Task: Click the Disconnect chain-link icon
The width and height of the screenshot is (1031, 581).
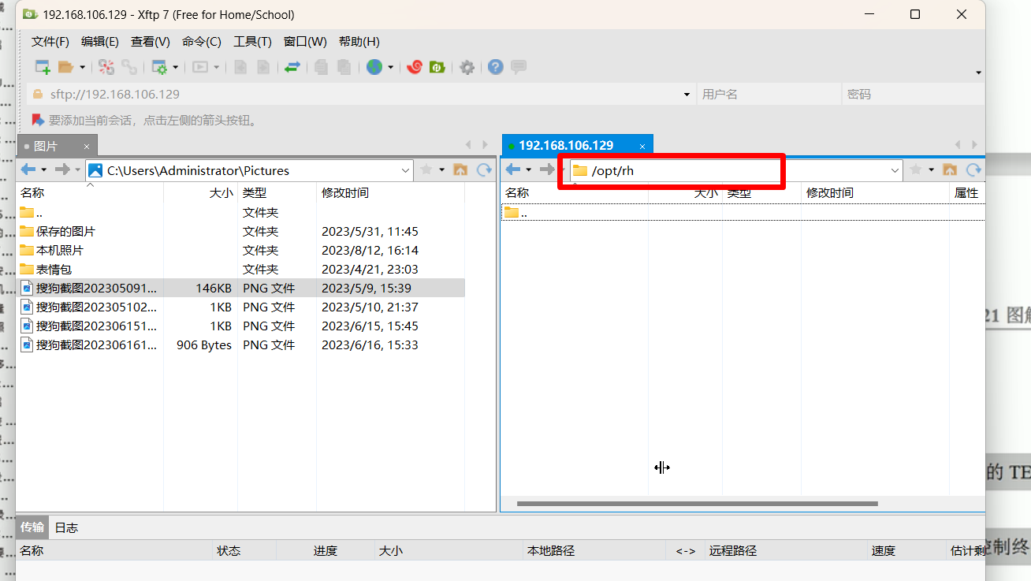Action: click(128, 68)
